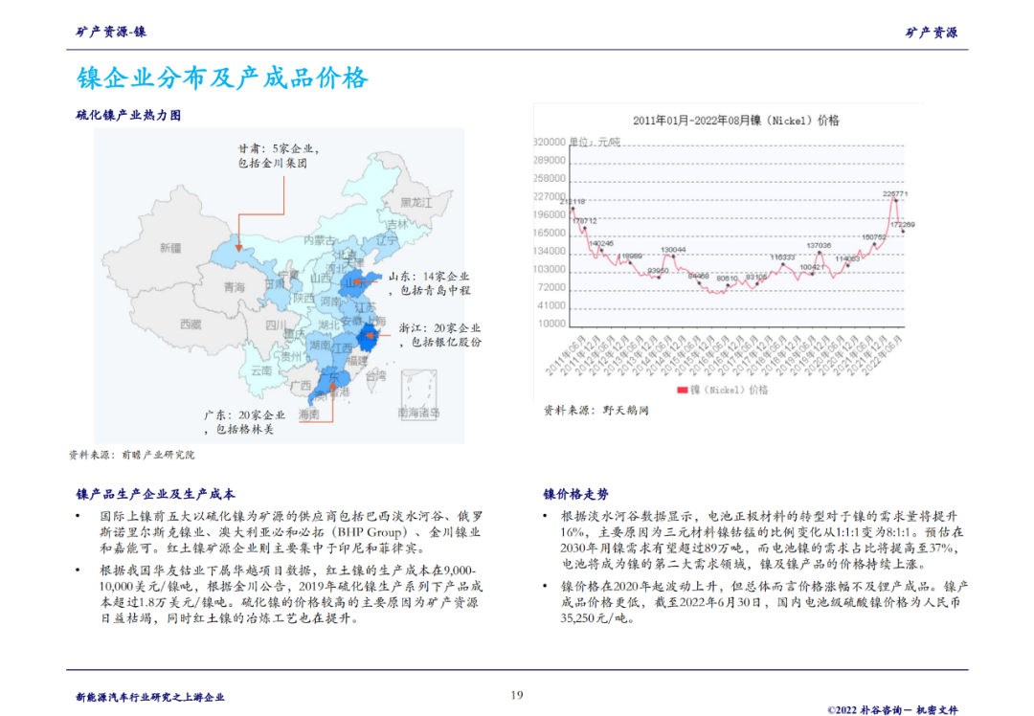
Task: Click the red legend swatch for 镍价格
Action: [683, 390]
